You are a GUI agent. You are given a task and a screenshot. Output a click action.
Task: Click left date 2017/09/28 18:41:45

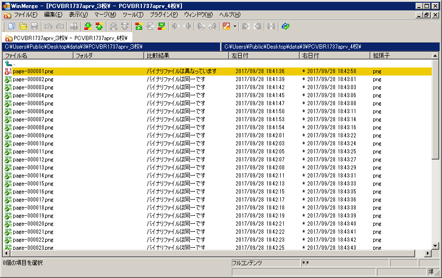pyautogui.click(x=260, y=95)
